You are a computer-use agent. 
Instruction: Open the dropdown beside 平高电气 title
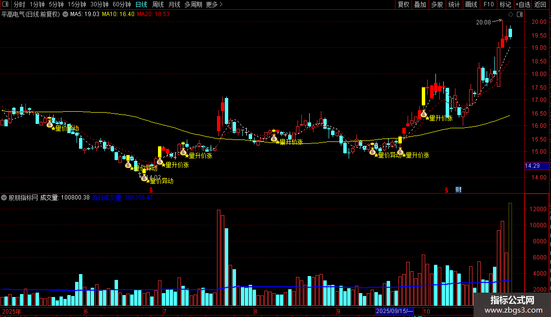(x=65, y=15)
